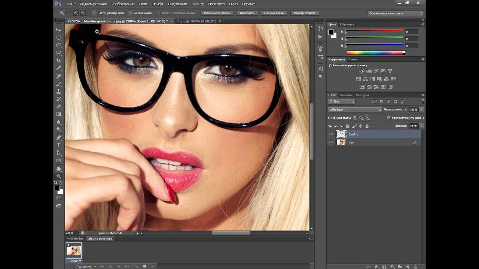Select the Blur tool
This screenshot has height=269, width=479.
pyautogui.click(x=59, y=122)
